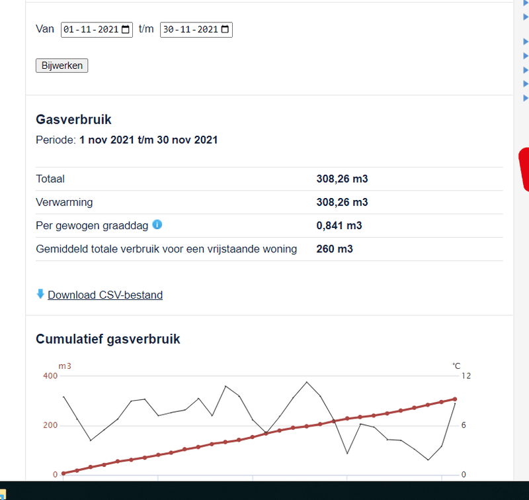Select the Cumulatief gasverbruik heading
The image size is (529, 500).
tap(107, 339)
